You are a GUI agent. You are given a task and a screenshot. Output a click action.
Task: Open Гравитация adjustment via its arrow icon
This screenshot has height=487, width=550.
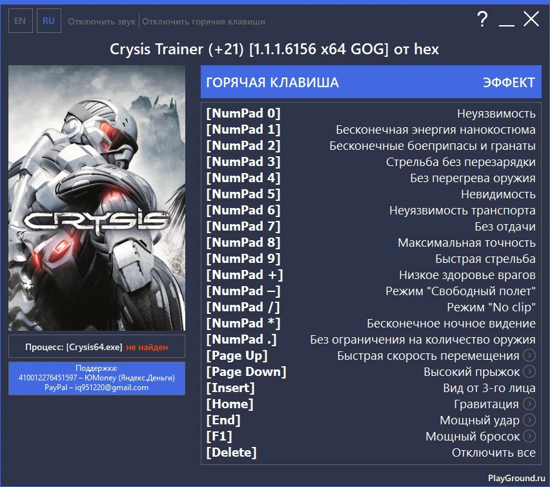click(530, 404)
